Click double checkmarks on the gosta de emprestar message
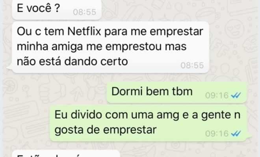Screen dimensions: 260x157 point(236,133)
